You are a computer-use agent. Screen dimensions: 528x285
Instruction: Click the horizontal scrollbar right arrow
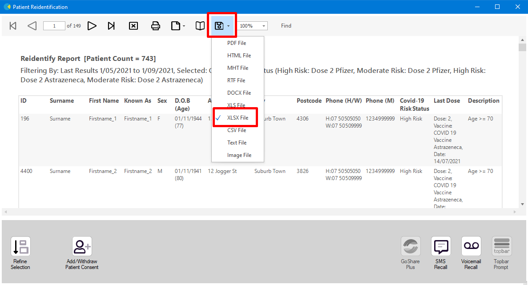[515, 212]
